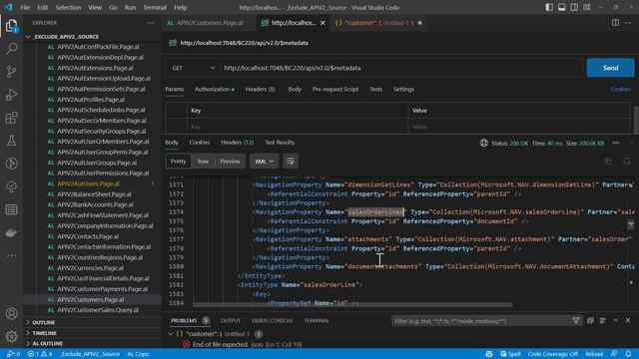The height and width of the screenshot is (359, 639).
Task: Open the Extensions view
Action: pos(11,118)
